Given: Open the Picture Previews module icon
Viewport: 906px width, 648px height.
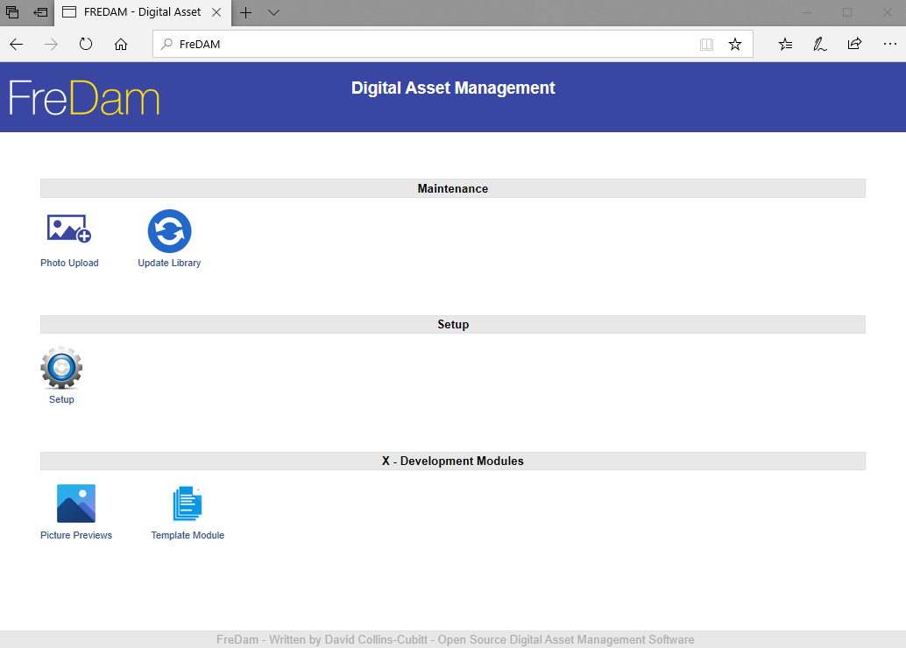Looking at the screenshot, I should click(x=75, y=503).
